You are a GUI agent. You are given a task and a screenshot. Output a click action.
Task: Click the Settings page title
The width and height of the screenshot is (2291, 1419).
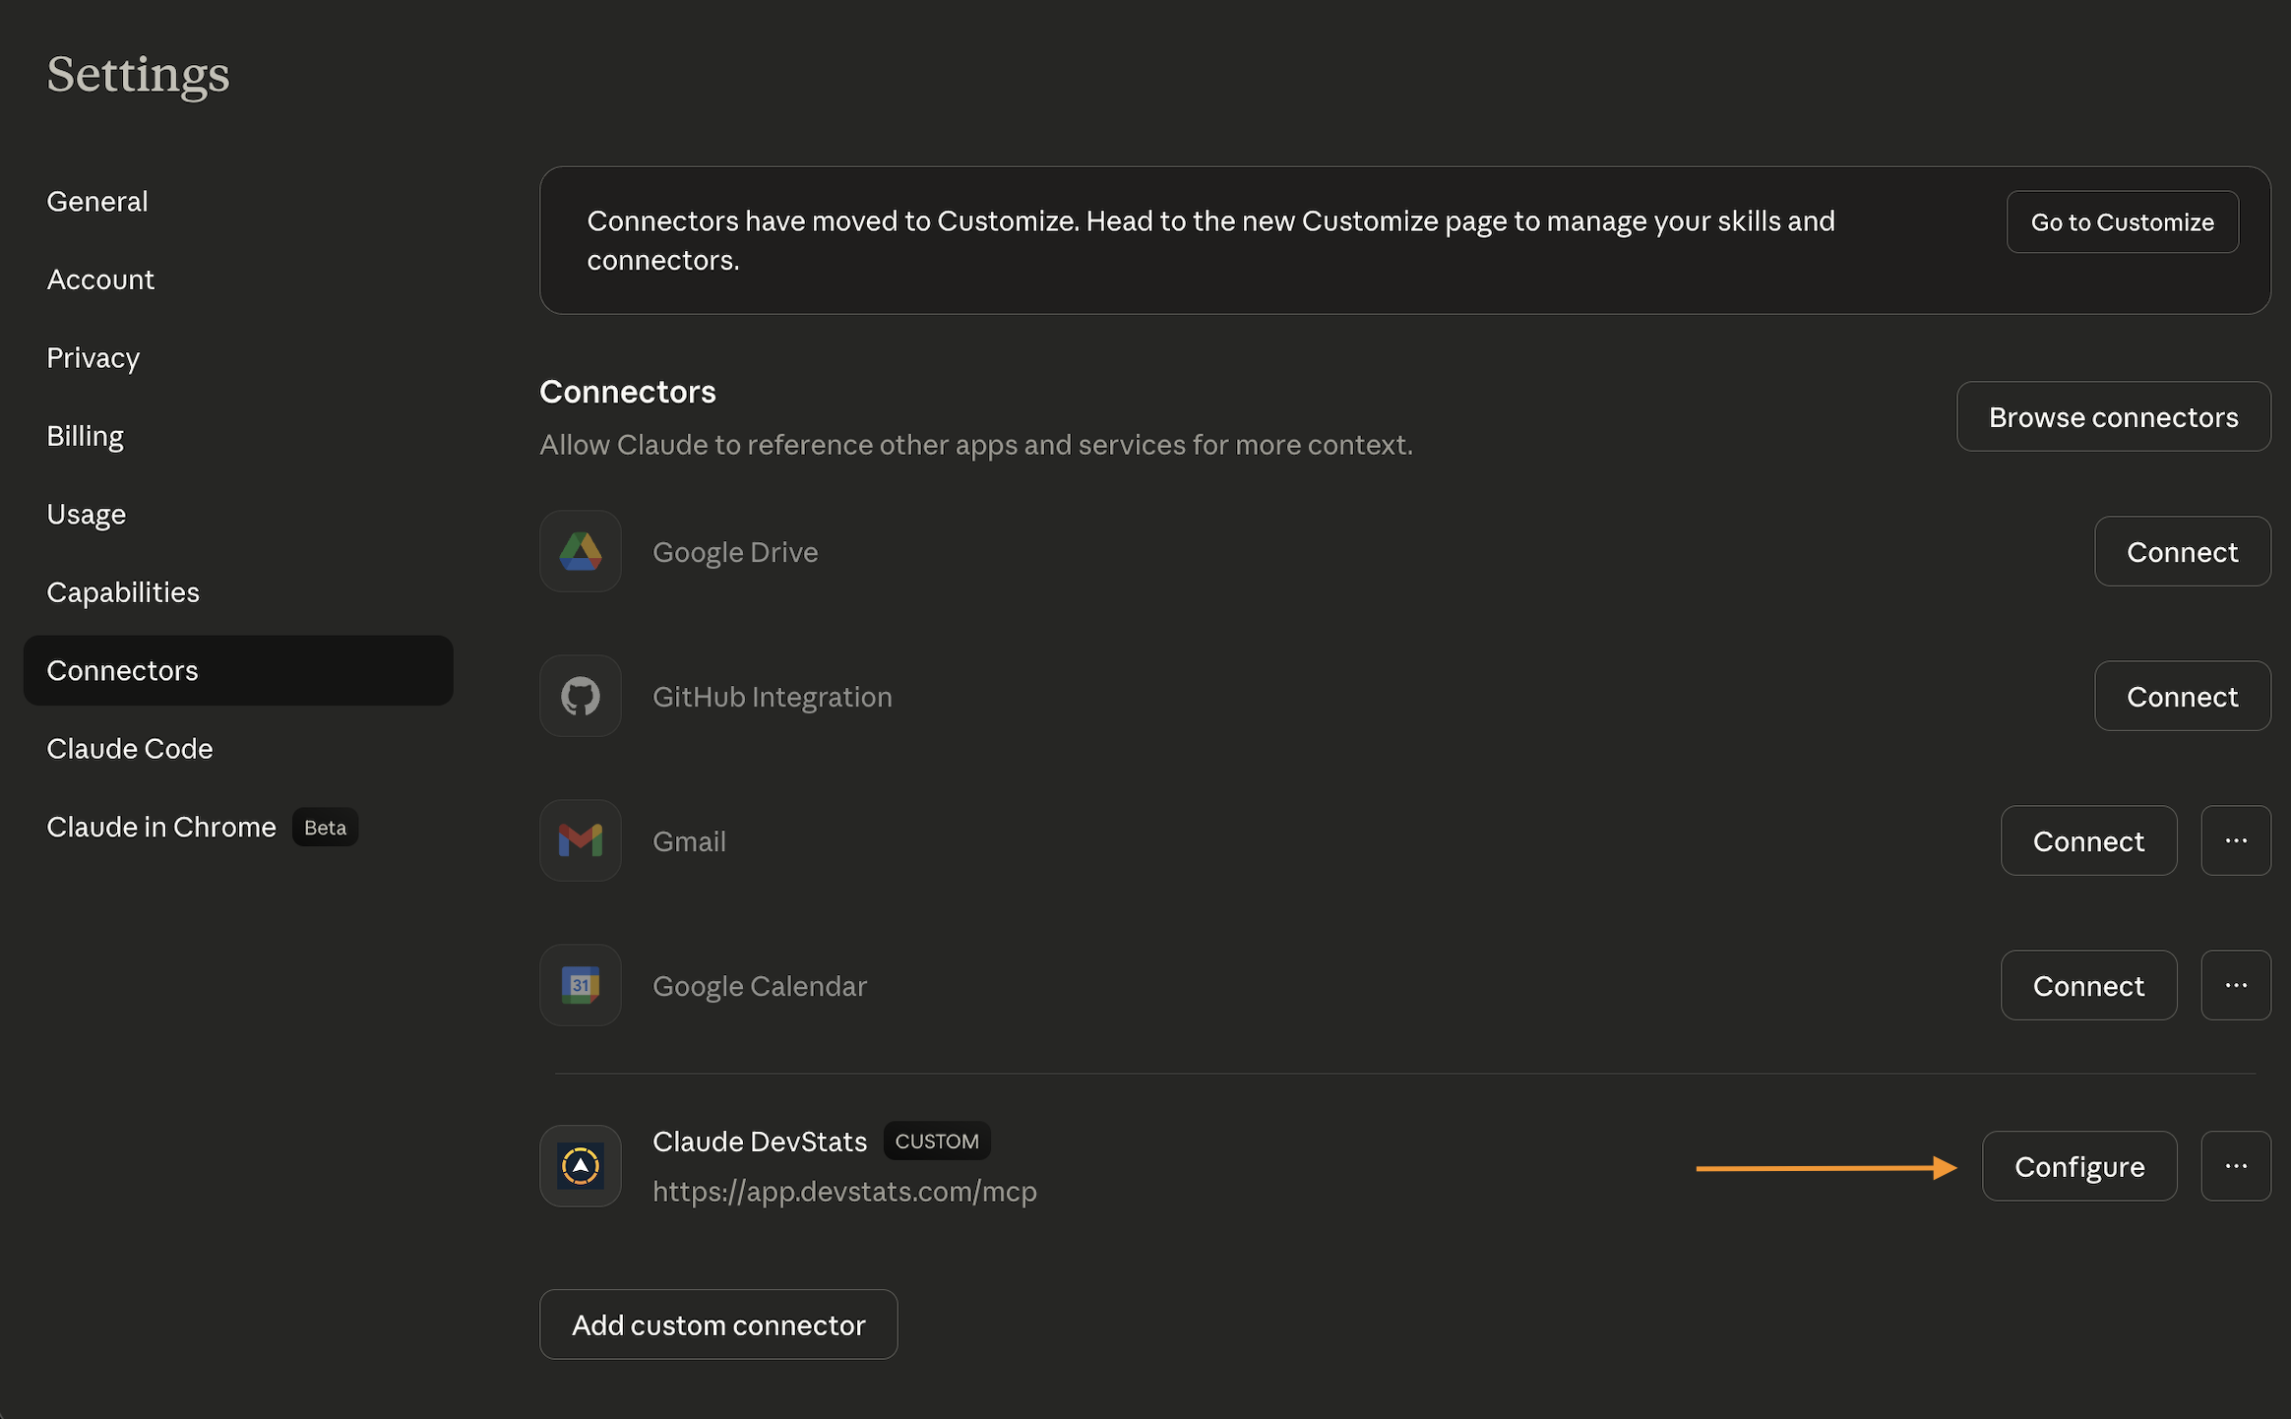point(138,74)
